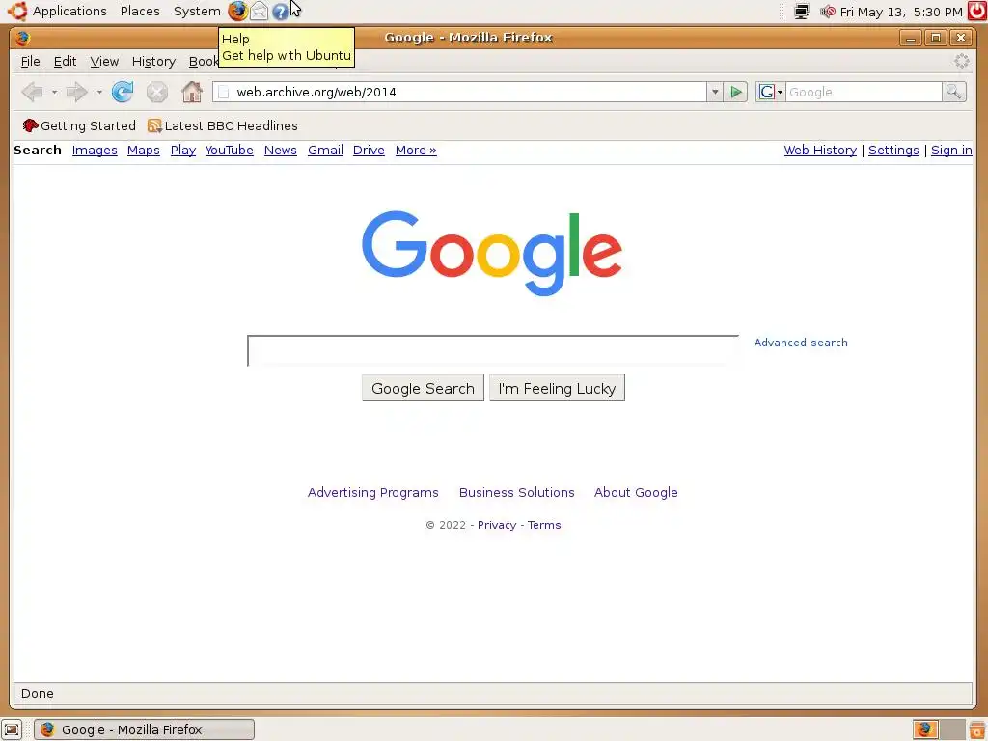This screenshot has height=741, width=988.
Task: Open the File menu
Action: click(30, 61)
